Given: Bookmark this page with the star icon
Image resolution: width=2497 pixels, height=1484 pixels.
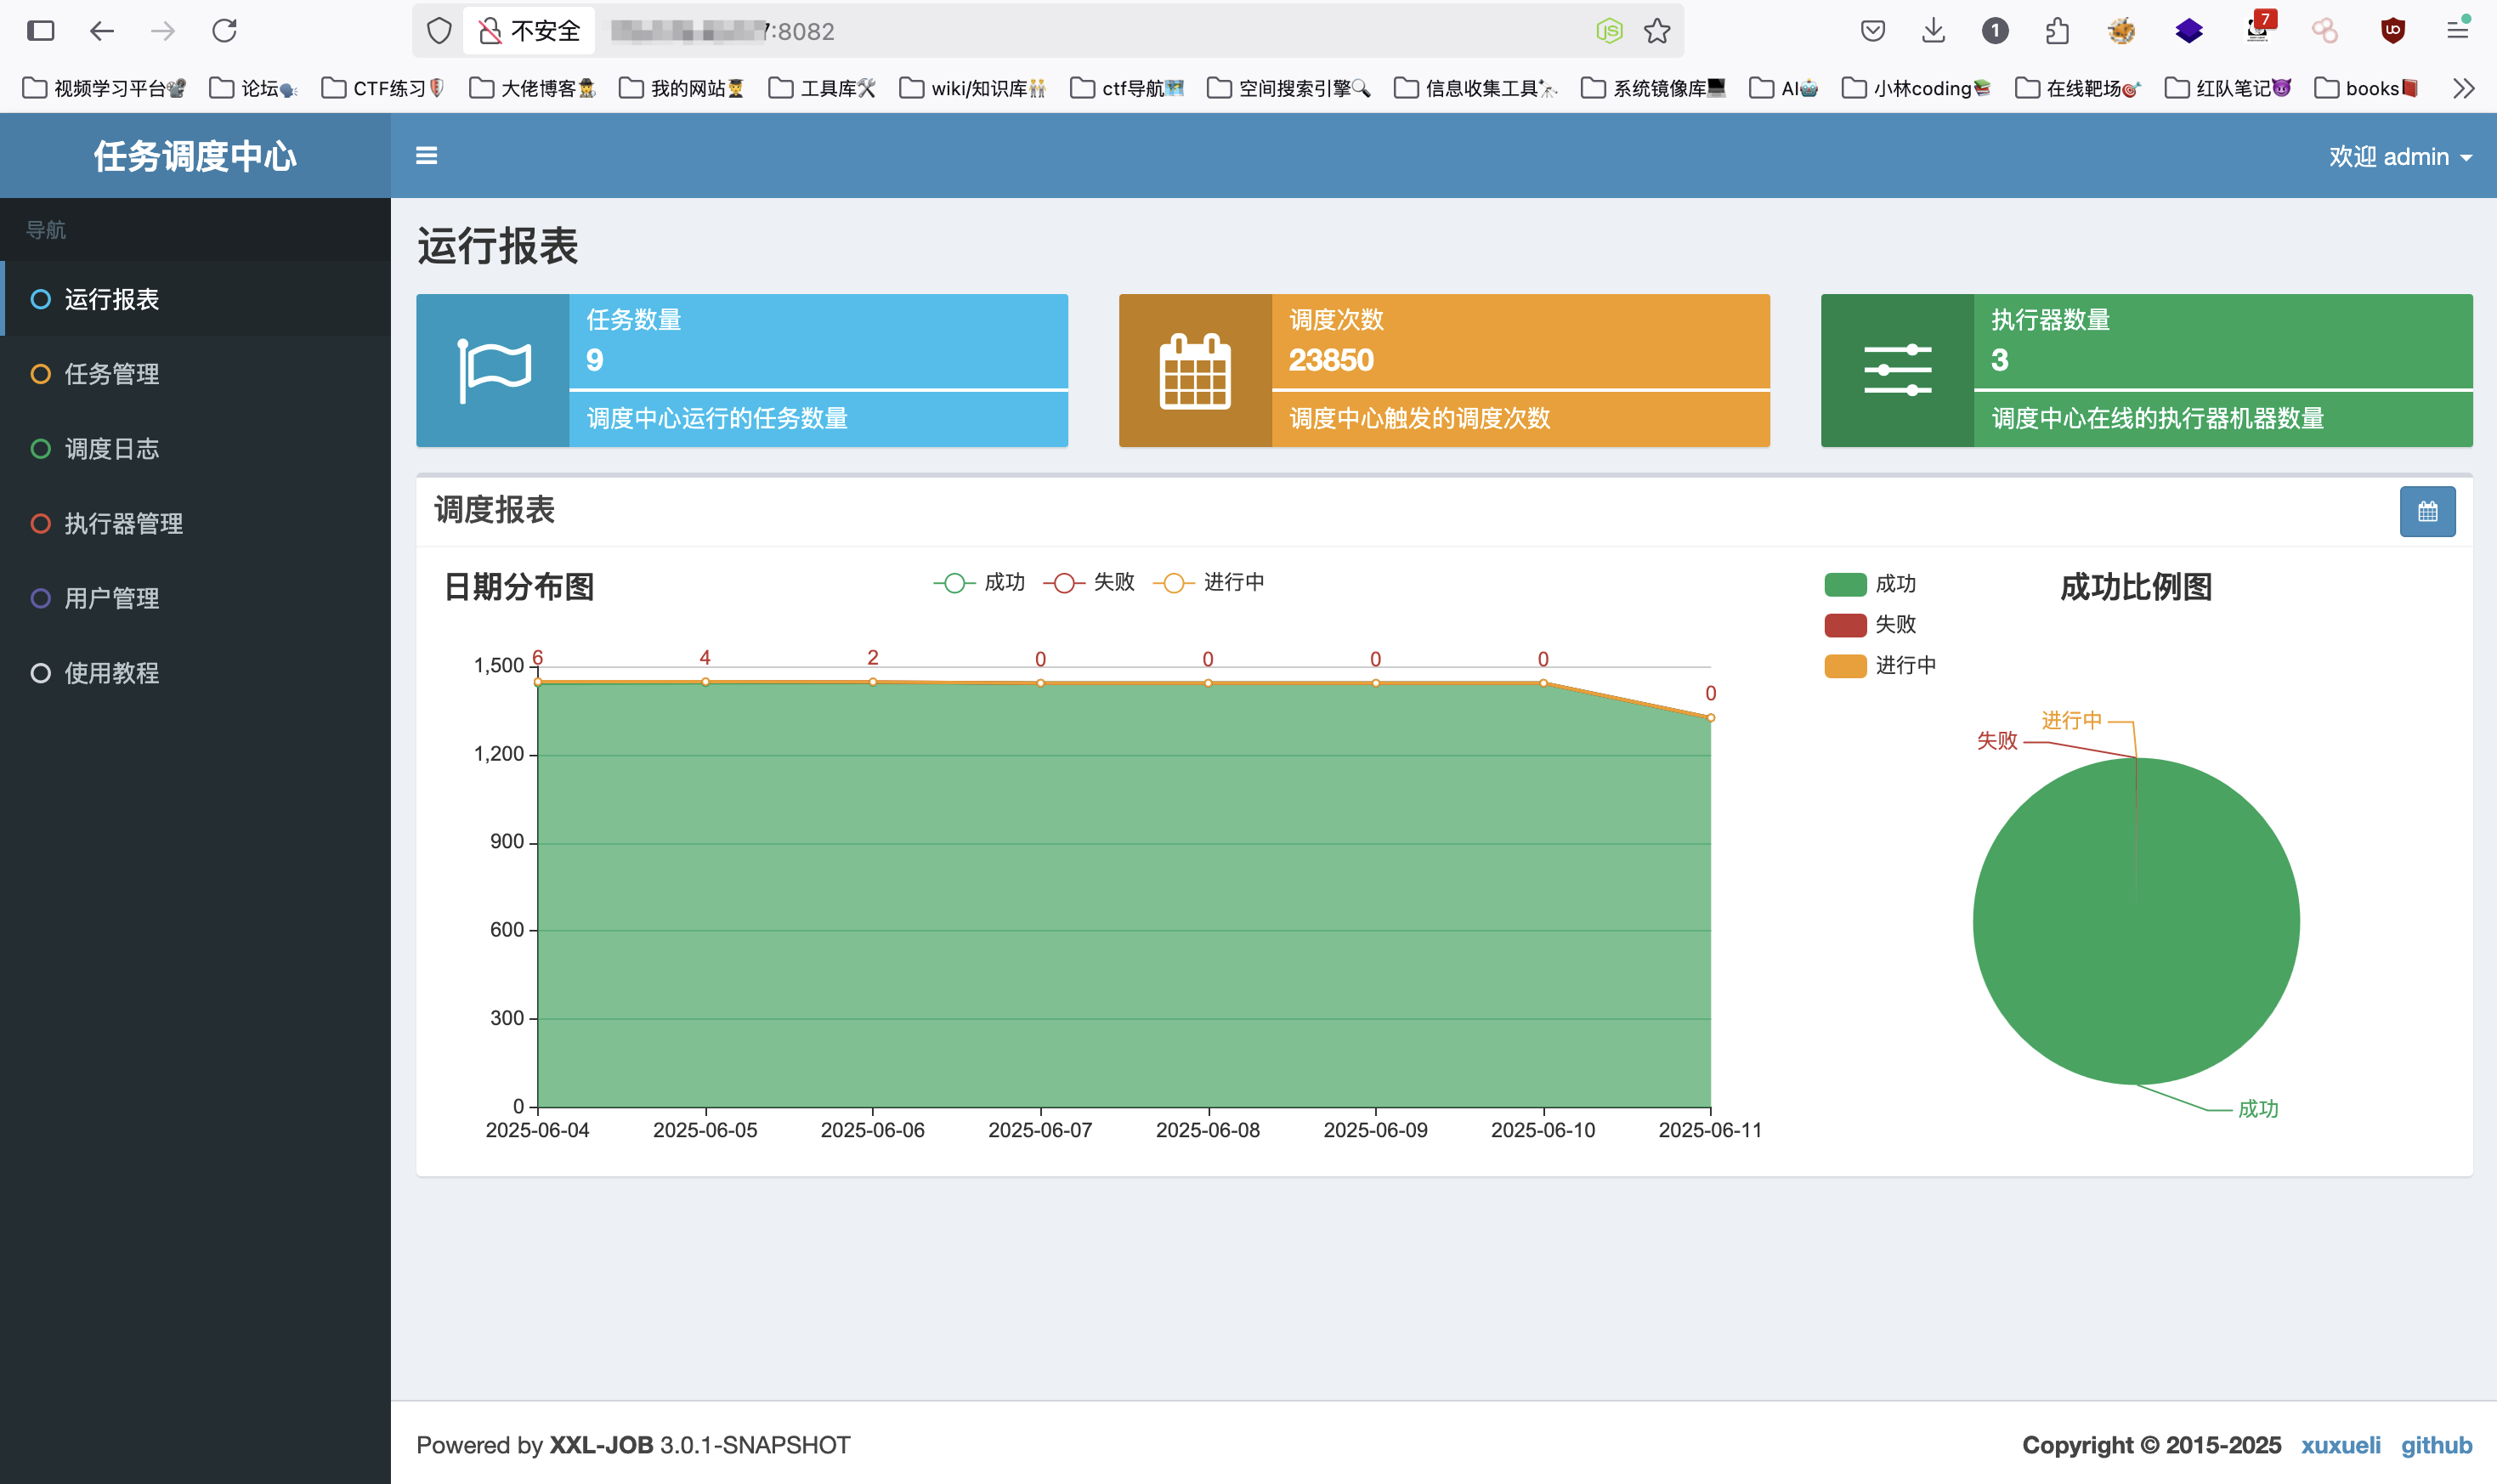Looking at the screenshot, I should [x=1657, y=31].
